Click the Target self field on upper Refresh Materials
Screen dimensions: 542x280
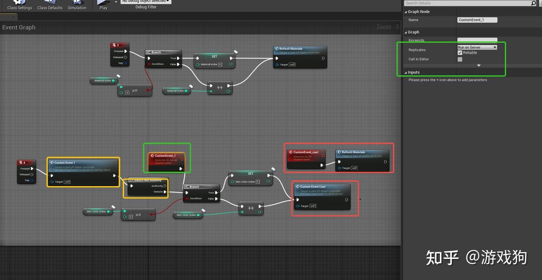[x=292, y=65]
